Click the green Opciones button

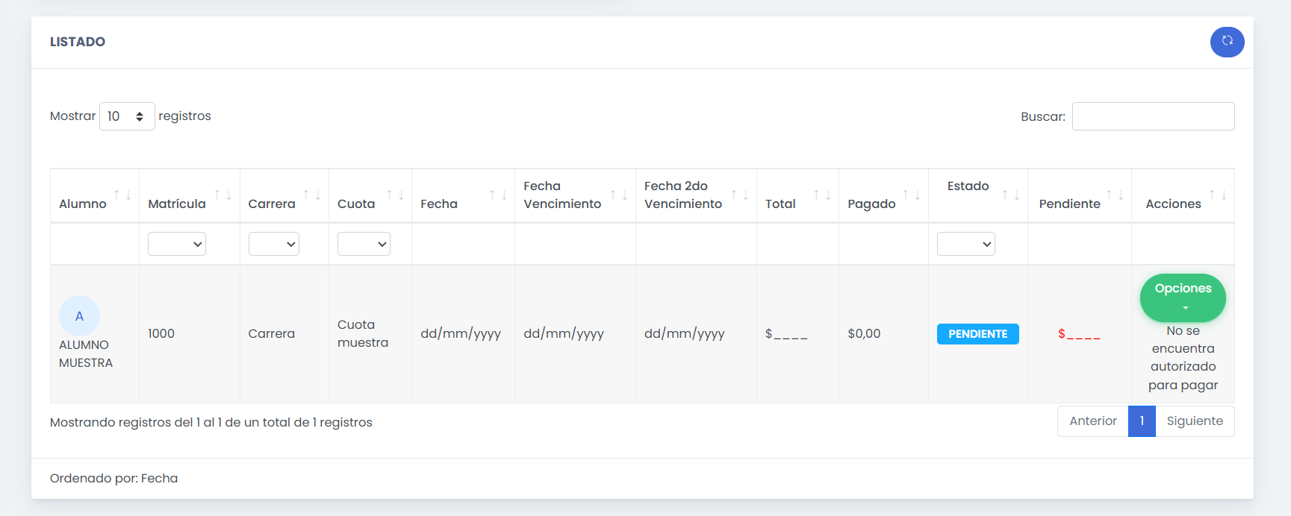pyautogui.click(x=1183, y=296)
